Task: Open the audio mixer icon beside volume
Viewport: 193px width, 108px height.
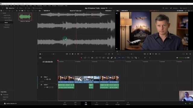Action: (188, 58)
